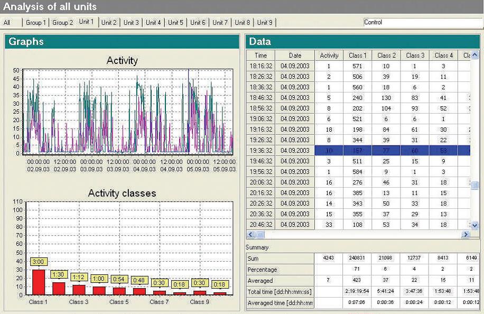Image resolution: width=484 pixels, height=314 pixels.
Task: Click the horizontal scrollbar thumb below the data table
Action: [x=260, y=234]
